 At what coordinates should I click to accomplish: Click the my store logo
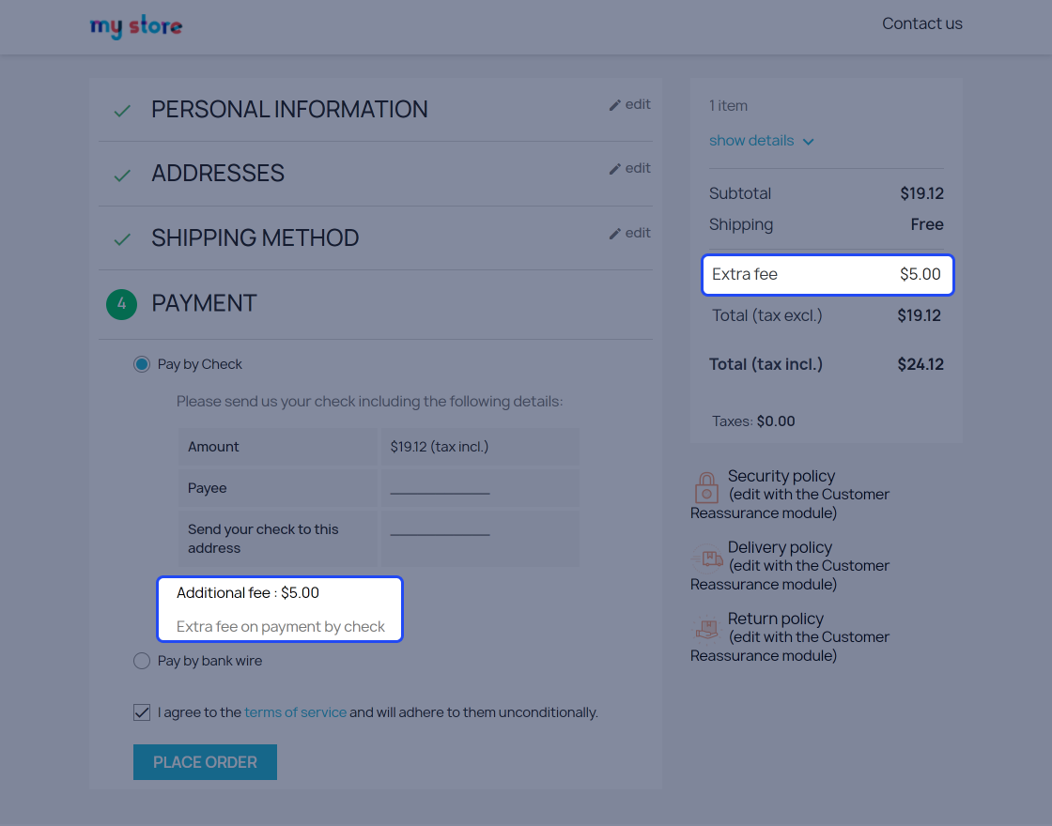click(x=136, y=26)
